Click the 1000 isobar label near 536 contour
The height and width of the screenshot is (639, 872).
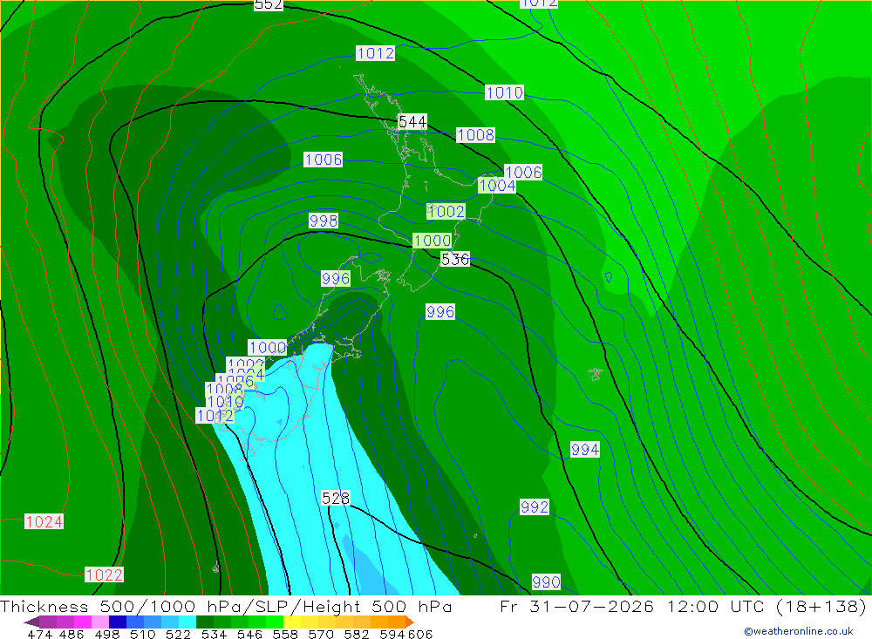(x=433, y=241)
